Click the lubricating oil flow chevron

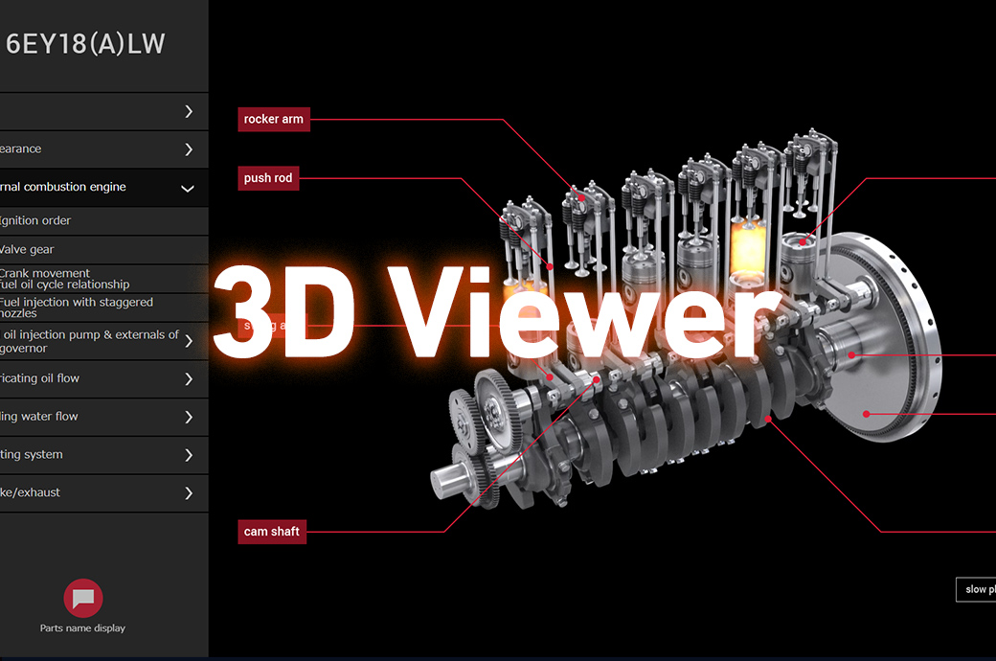[x=189, y=379]
